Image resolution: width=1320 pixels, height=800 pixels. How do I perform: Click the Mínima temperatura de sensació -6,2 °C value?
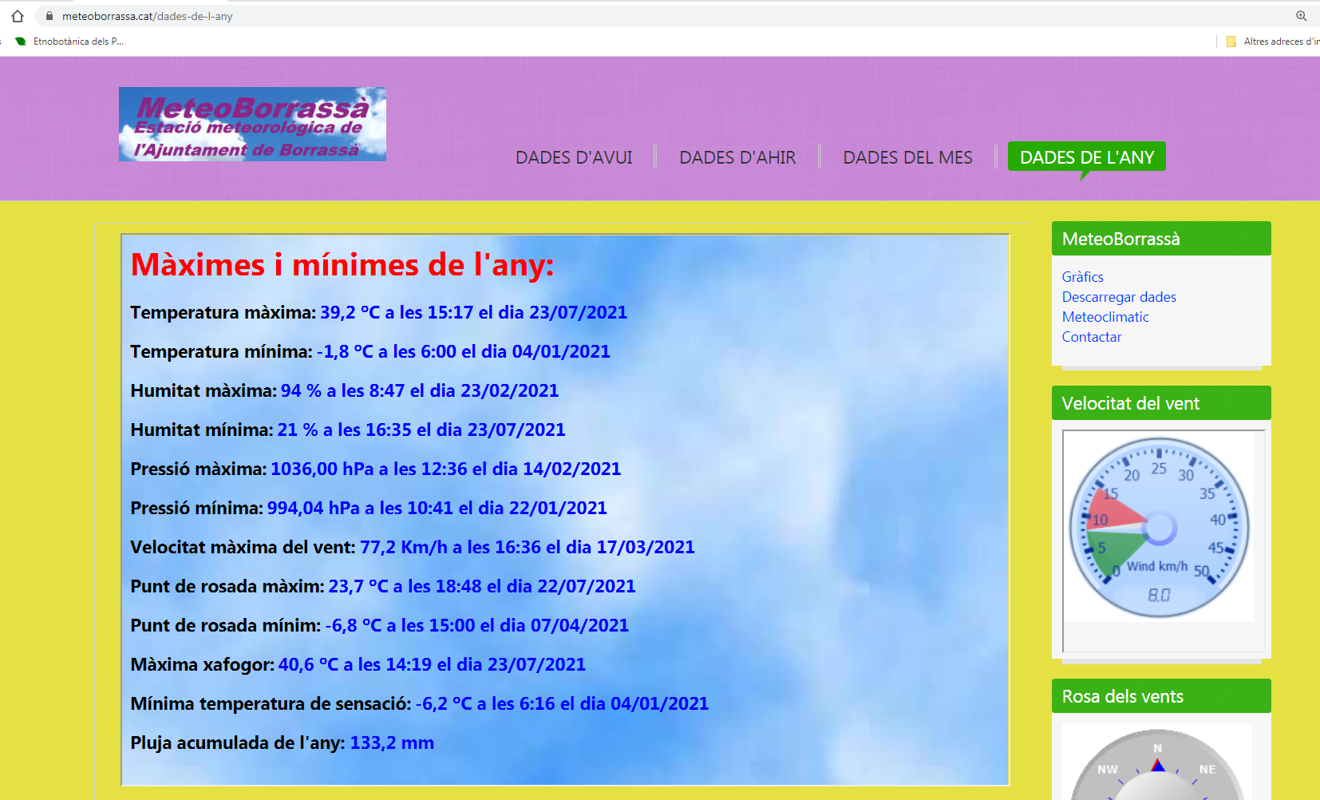[x=562, y=703]
